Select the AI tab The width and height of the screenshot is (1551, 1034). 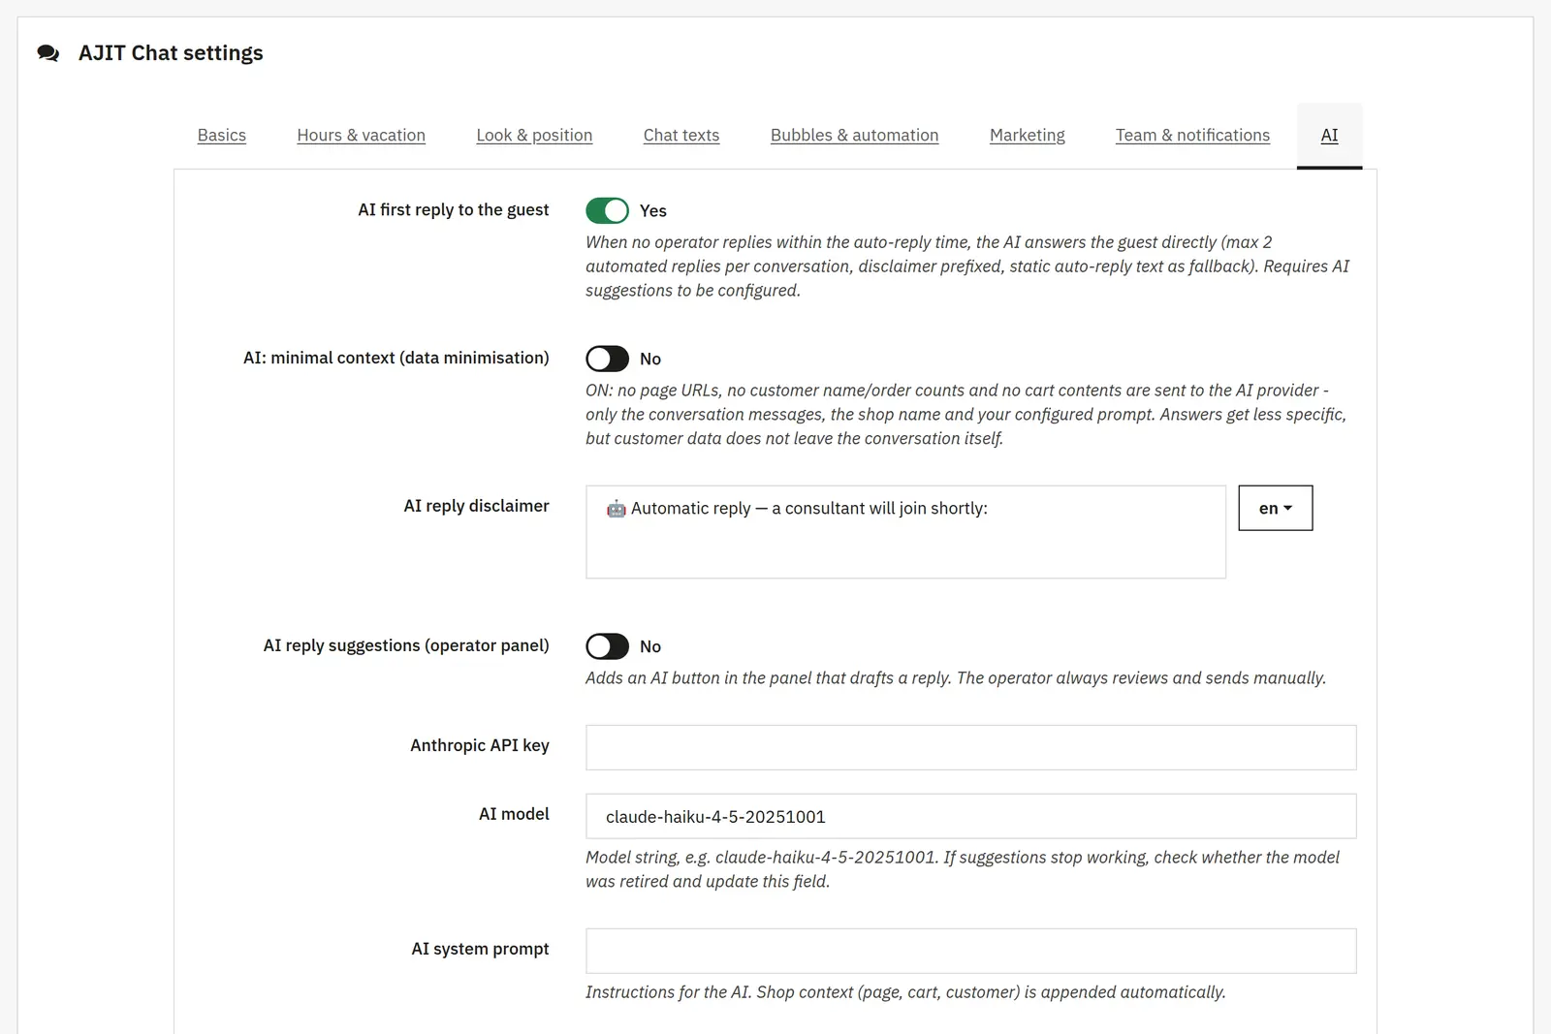[1330, 136]
